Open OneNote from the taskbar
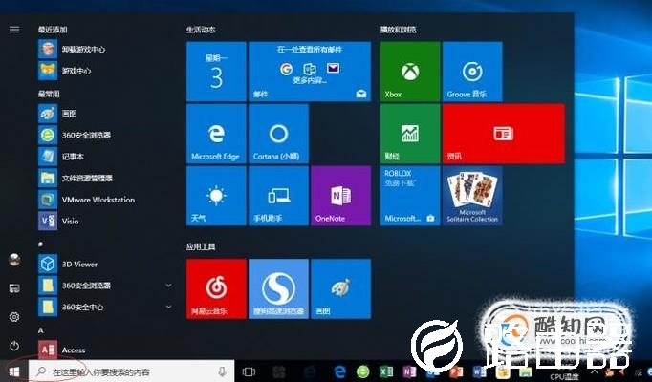 click(409, 371)
